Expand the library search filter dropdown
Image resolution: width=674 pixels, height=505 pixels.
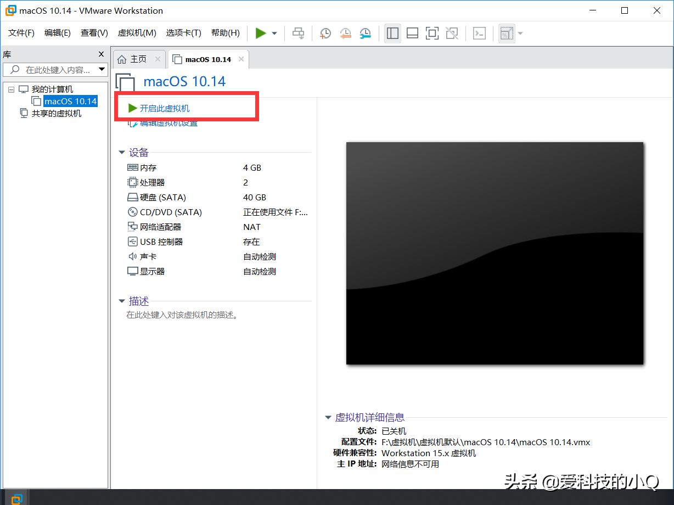click(x=102, y=69)
